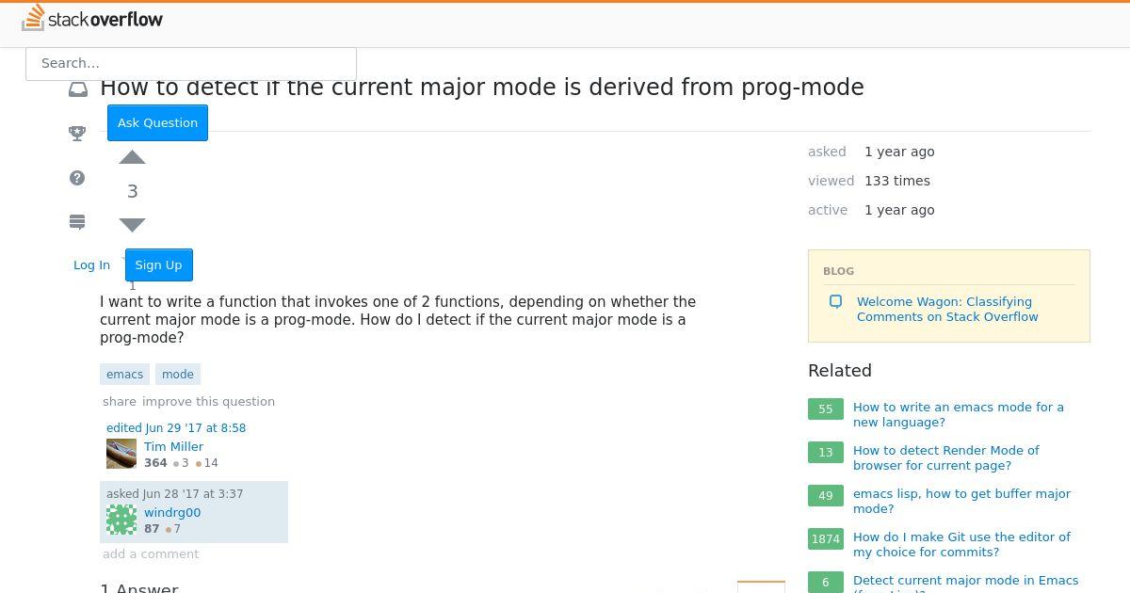The image size is (1130, 593).
Task: Open the help question mark icon
Action: coord(78,178)
